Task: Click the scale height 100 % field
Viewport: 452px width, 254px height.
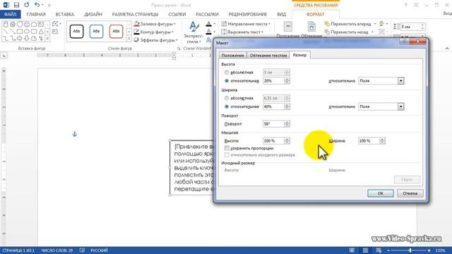Action: click(x=273, y=141)
